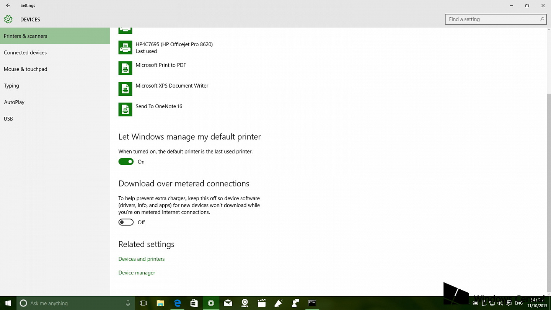Open the Devices and printers link
Screen dimensions: 551x310
[142, 259]
